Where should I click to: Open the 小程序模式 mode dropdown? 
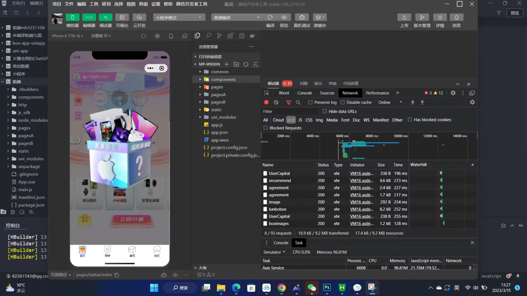(x=179, y=18)
